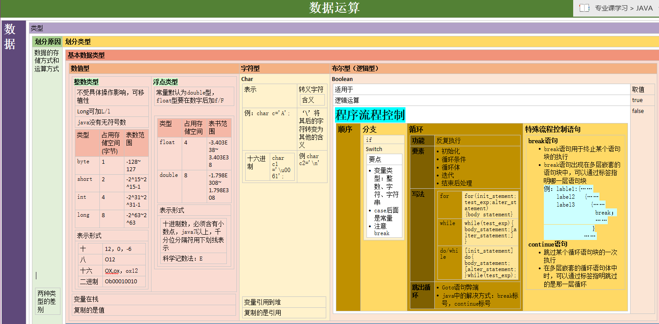Select the break语句 subheading
This screenshot has height=324, width=659.
click(x=543, y=141)
